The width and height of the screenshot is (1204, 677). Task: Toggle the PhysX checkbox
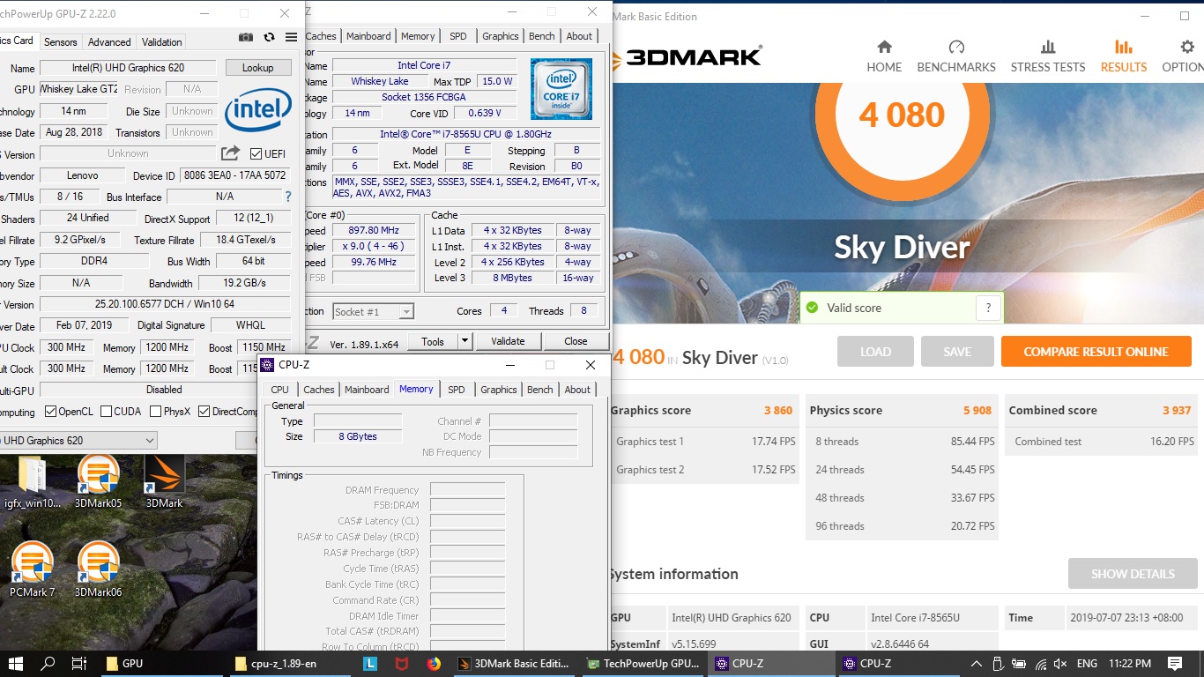point(156,412)
